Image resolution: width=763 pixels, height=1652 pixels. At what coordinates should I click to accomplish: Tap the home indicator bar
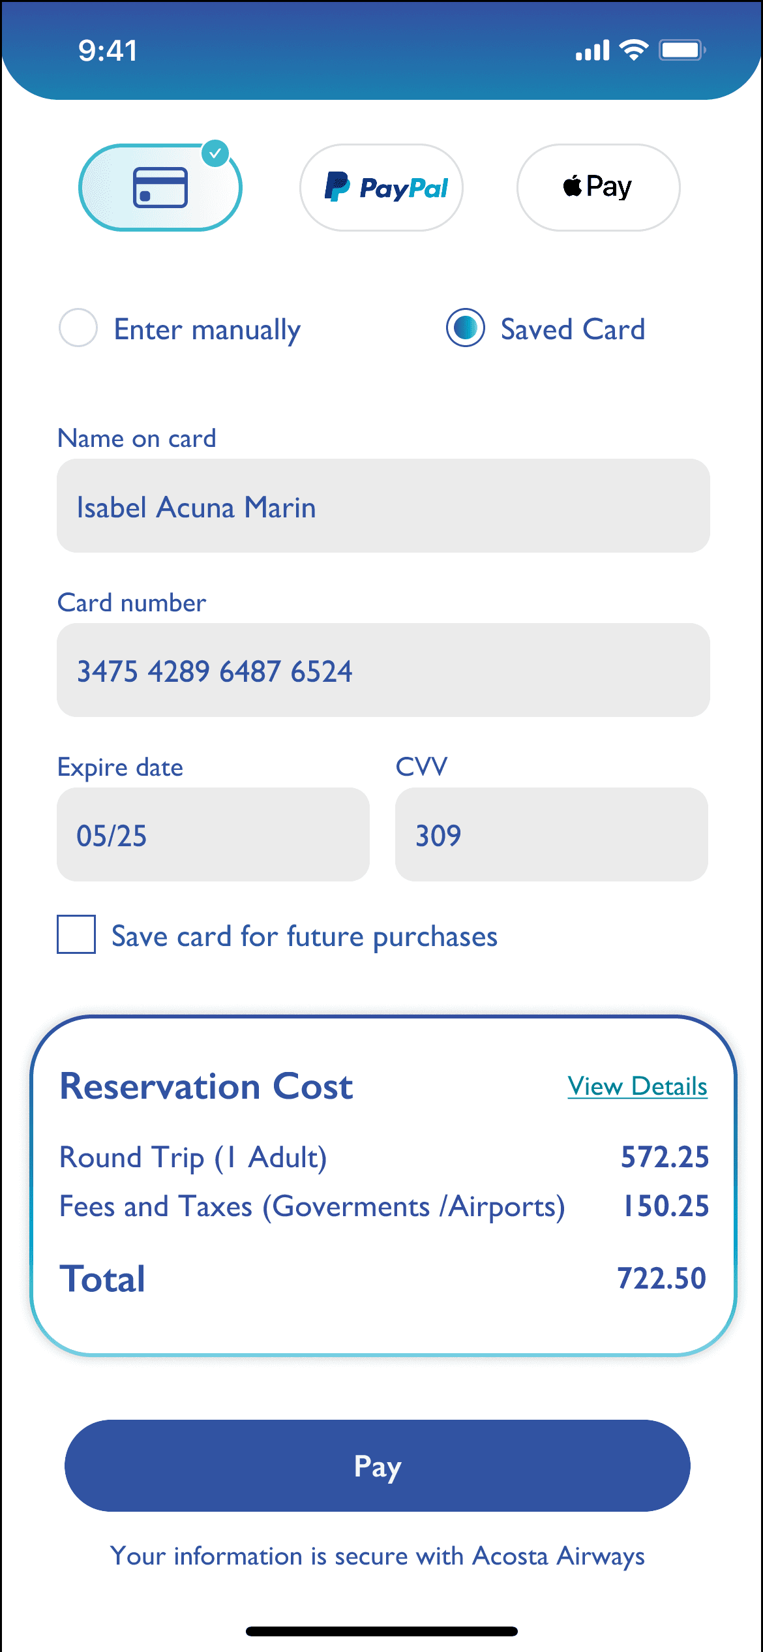coord(381,1631)
